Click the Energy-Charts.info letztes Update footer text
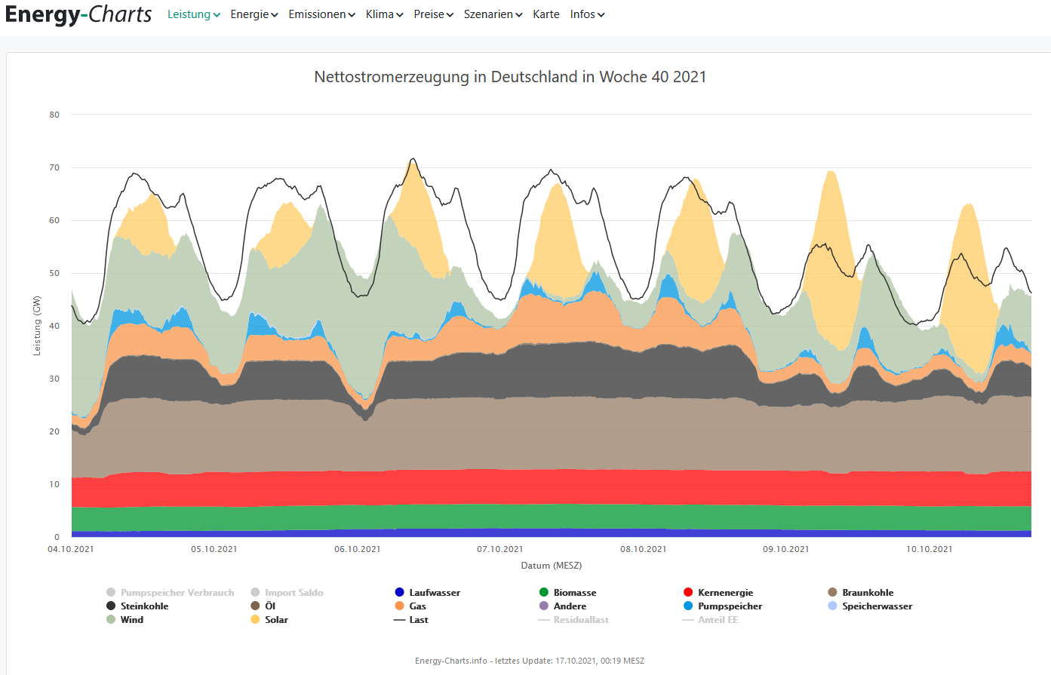This screenshot has height=675, width=1051. [530, 661]
